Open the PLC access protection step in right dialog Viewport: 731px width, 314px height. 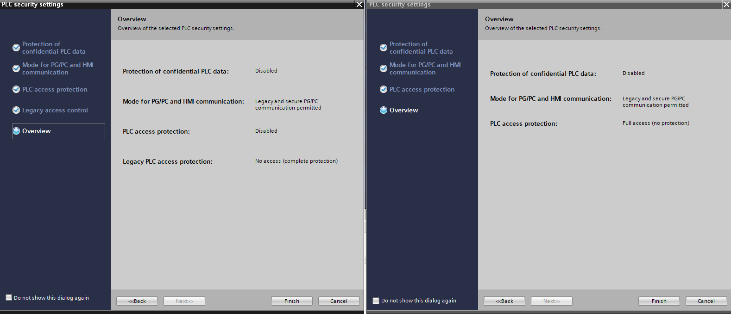[422, 89]
